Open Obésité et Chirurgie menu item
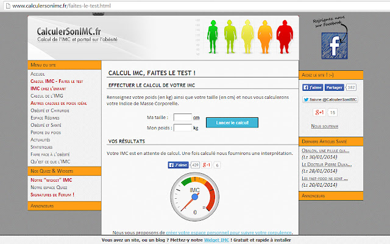390x244 pixels. pos(50,110)
